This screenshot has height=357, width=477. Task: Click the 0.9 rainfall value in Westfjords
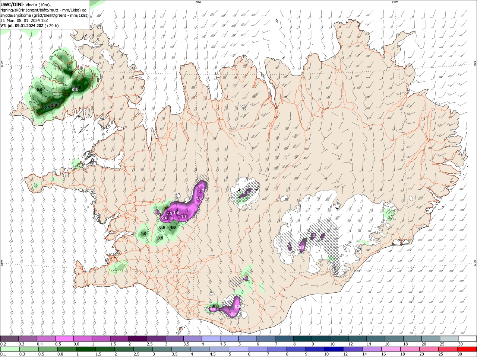40,90
